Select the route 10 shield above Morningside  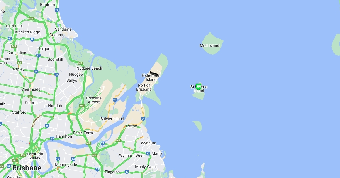[58, 159]
